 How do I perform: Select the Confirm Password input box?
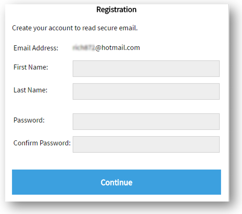pos(146,144)
